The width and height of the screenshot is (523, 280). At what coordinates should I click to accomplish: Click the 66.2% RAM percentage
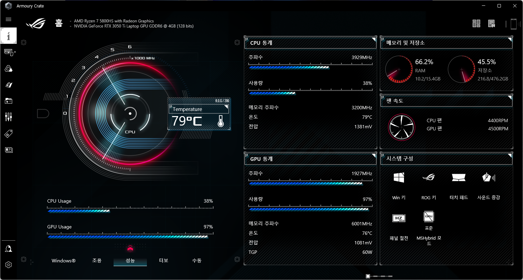(x=424, y=62)
